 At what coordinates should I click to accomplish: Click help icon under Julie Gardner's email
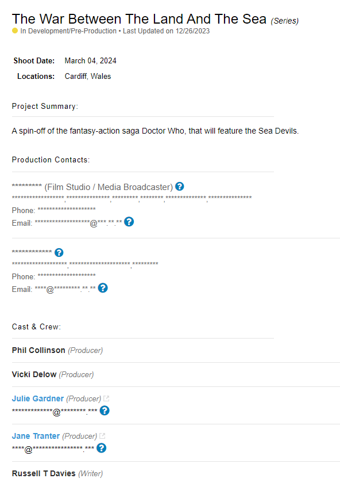[x=105, y=411]
